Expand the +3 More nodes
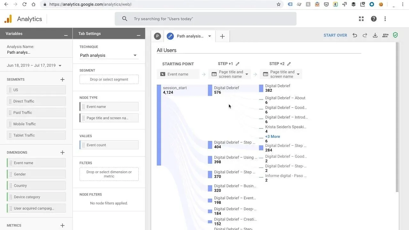Viewport: 409px width, 230px height. (273, 136)
